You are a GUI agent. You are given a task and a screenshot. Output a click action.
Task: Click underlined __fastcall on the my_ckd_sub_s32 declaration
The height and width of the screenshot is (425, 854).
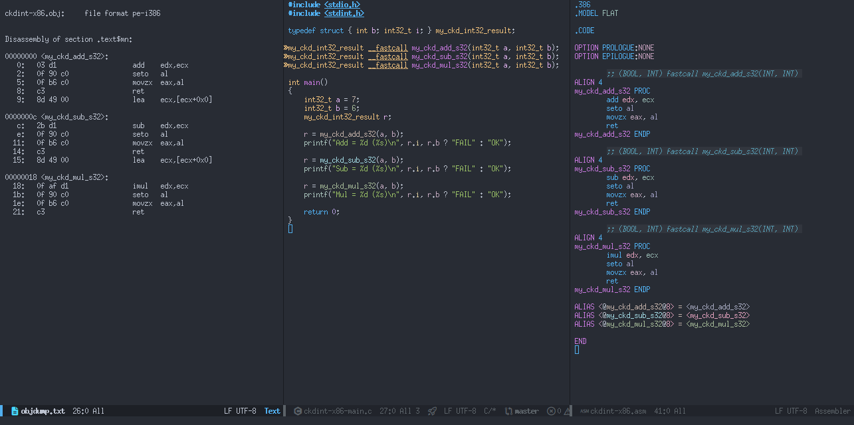[387, 56]
